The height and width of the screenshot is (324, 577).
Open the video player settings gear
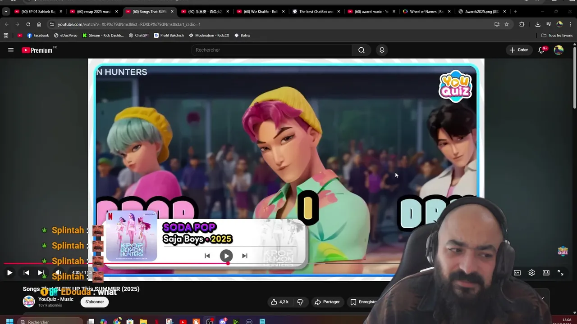point(531,273)
